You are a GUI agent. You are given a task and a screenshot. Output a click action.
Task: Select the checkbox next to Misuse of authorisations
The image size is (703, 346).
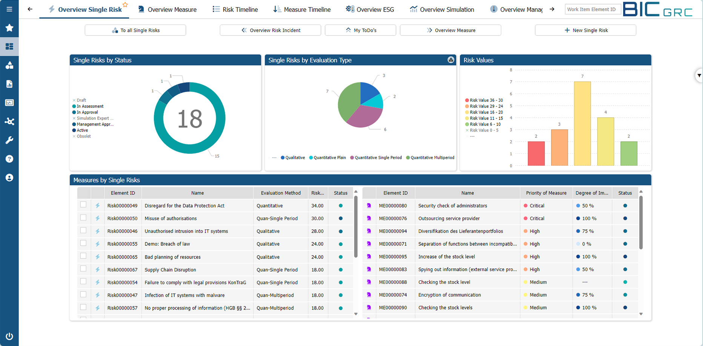point(83,217)
